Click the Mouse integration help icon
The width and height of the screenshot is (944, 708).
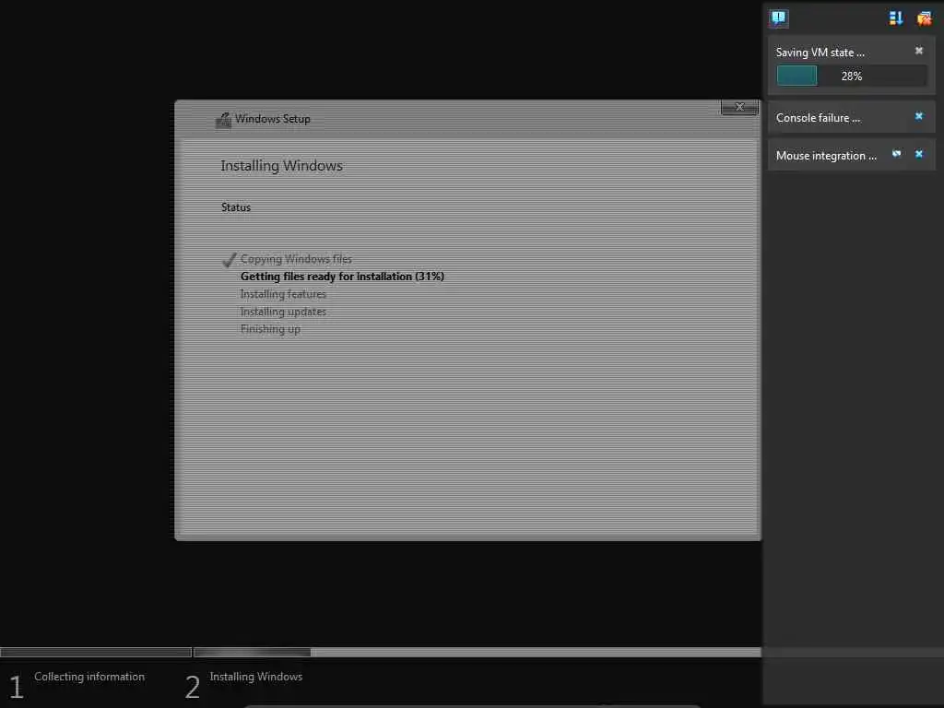(896, 154)
